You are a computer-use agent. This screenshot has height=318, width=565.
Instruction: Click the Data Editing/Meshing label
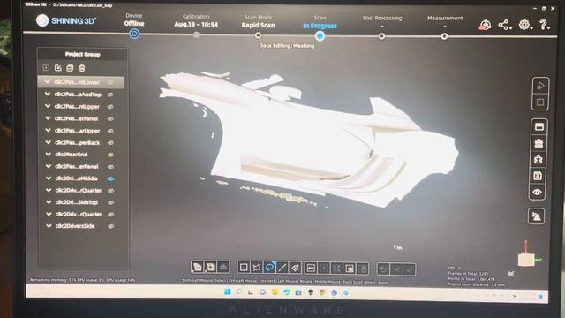[287, 46]
